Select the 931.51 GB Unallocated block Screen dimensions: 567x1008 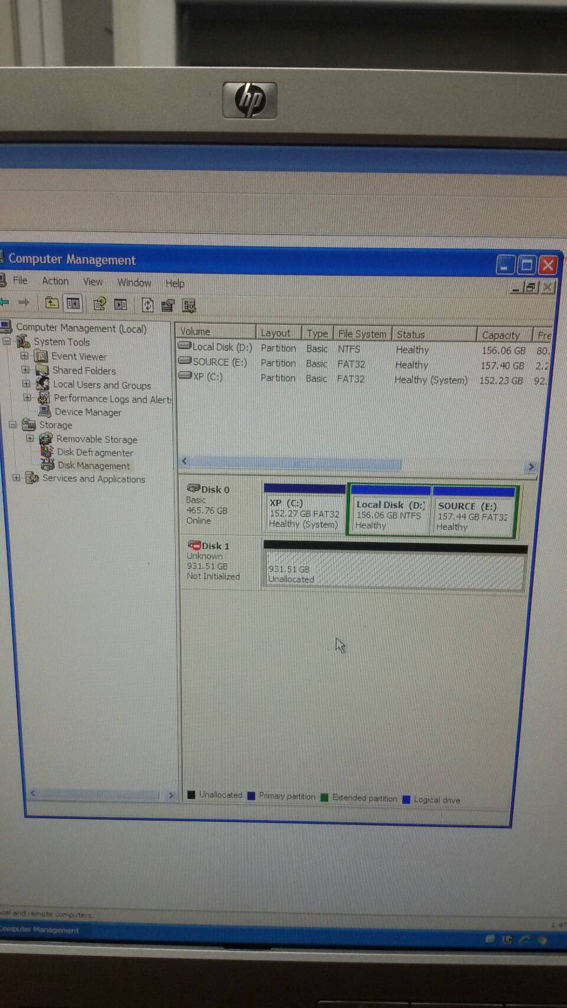click(x=395, y=567)
